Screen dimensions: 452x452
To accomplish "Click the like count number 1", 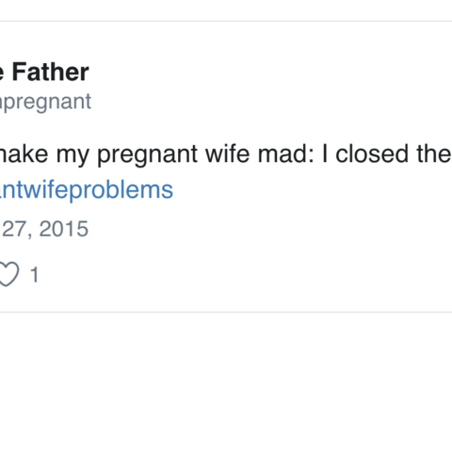I will [34, 275].
